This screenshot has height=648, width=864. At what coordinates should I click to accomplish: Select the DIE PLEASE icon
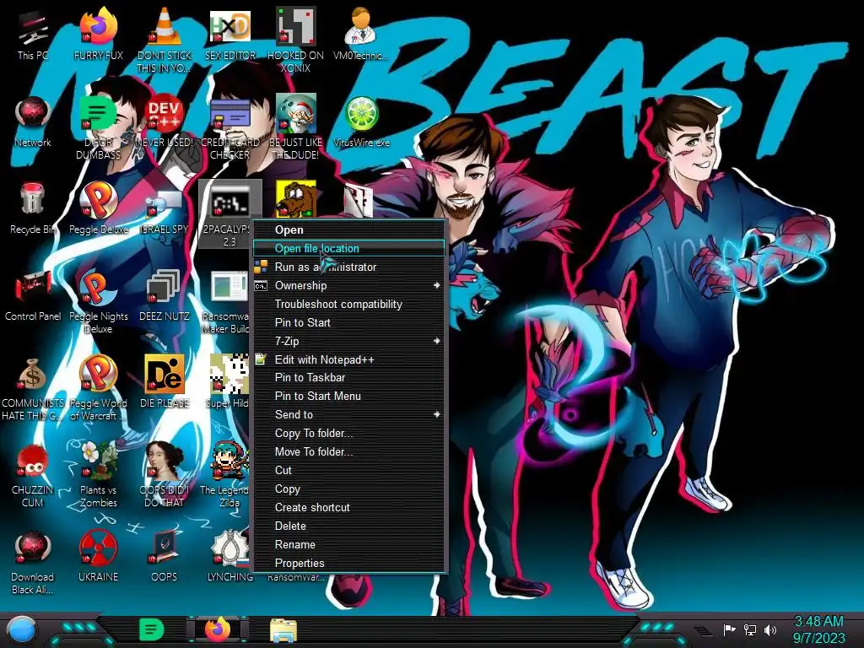pyautogui.click(x=165, y=383)
